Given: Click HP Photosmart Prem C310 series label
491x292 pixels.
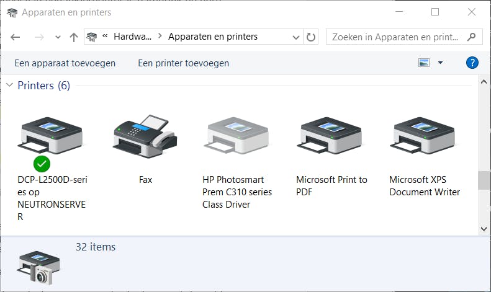Looking at the screenshot, I should pos(237,192).
